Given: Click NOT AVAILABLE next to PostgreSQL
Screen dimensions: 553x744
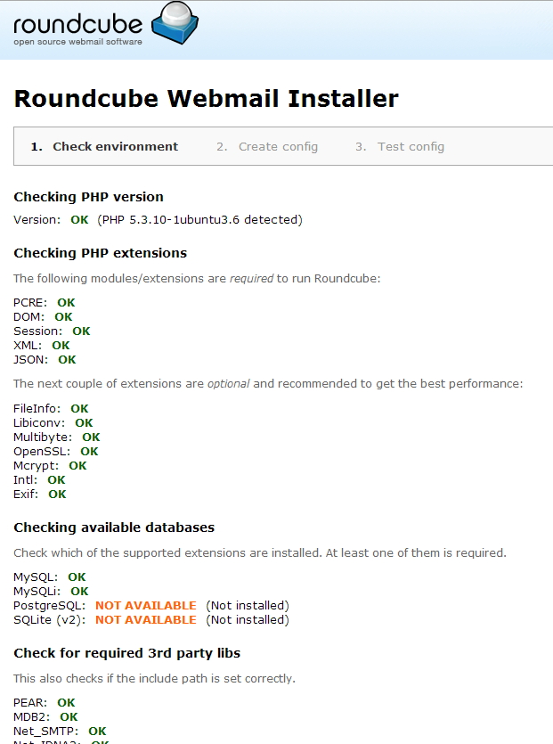Looking at the screenshot, I should tap(146, 606).
